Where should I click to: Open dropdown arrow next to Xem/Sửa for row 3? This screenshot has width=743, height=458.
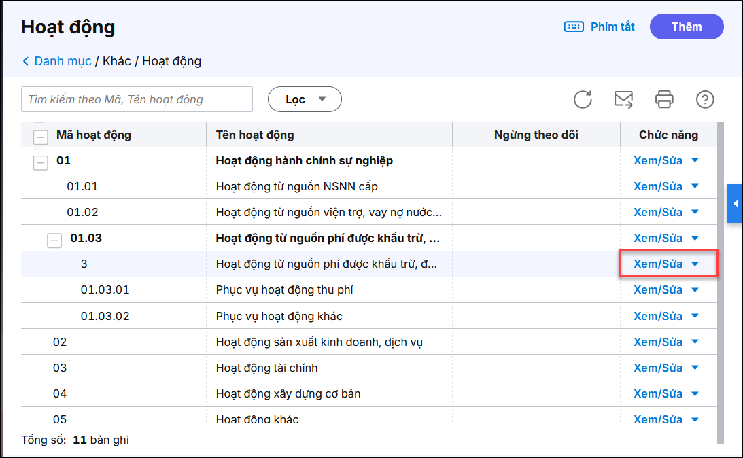(695, 264)
